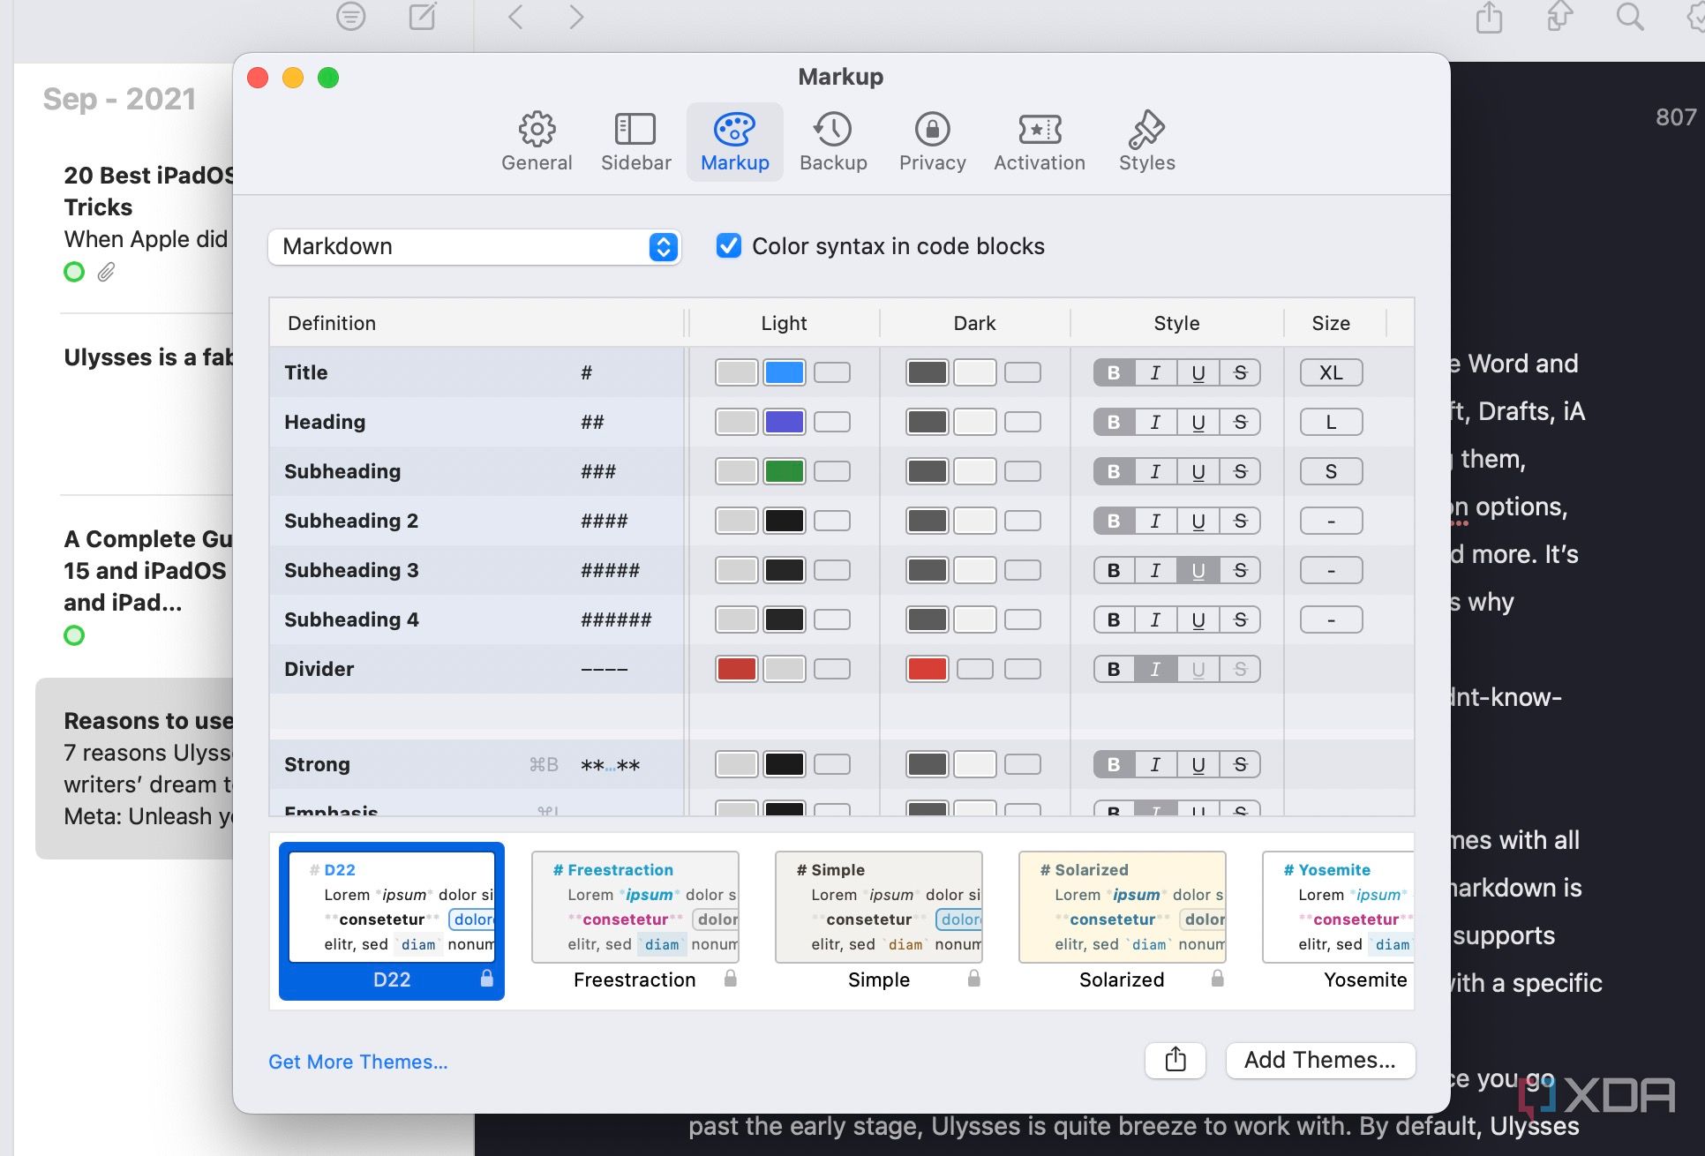
Task: Go forward with the right chevron
Action: pyautogui.click(x=576, y=17)
